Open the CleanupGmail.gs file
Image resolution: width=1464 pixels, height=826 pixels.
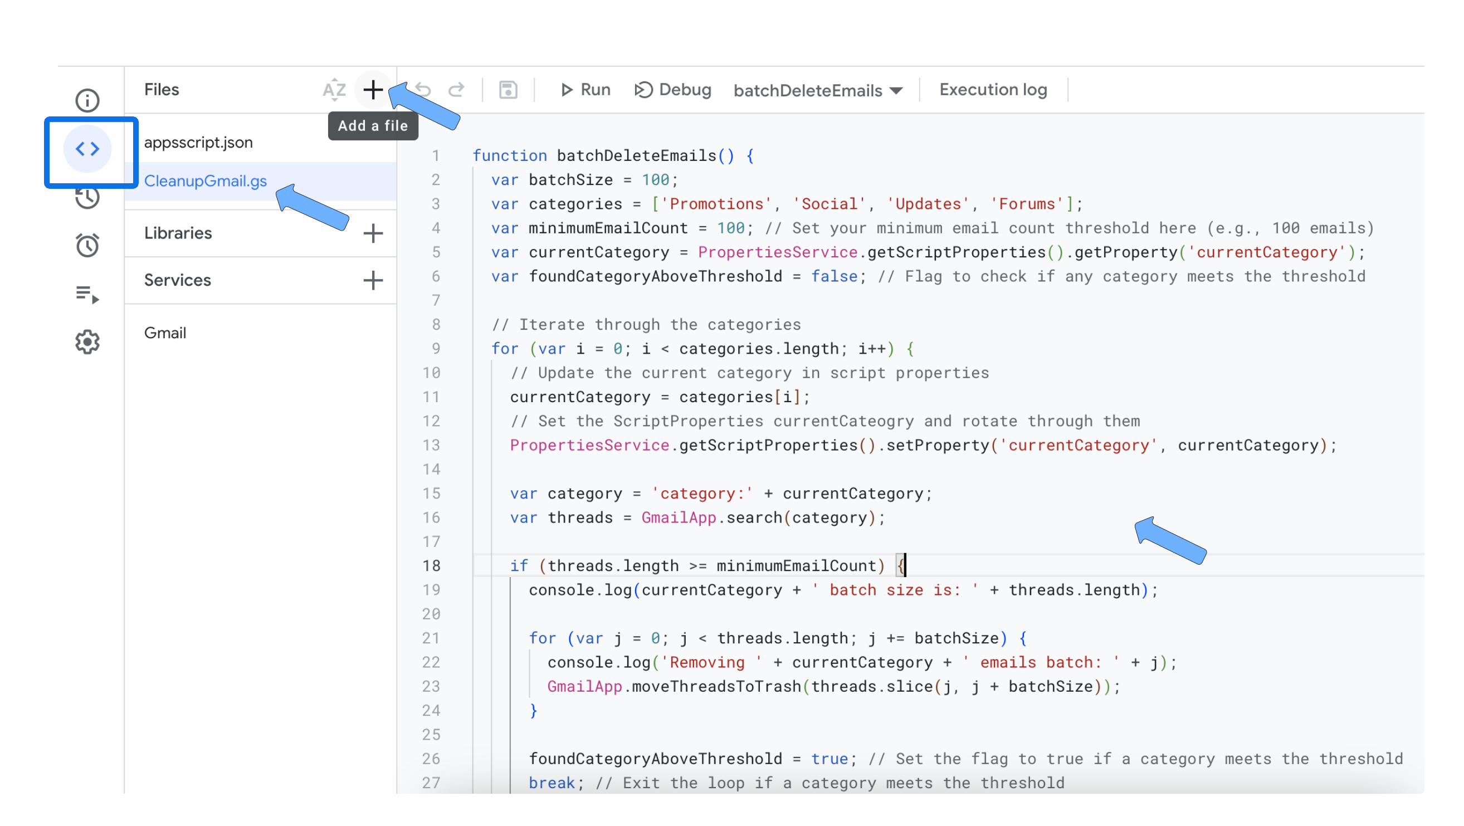click(x=205, y=180)
